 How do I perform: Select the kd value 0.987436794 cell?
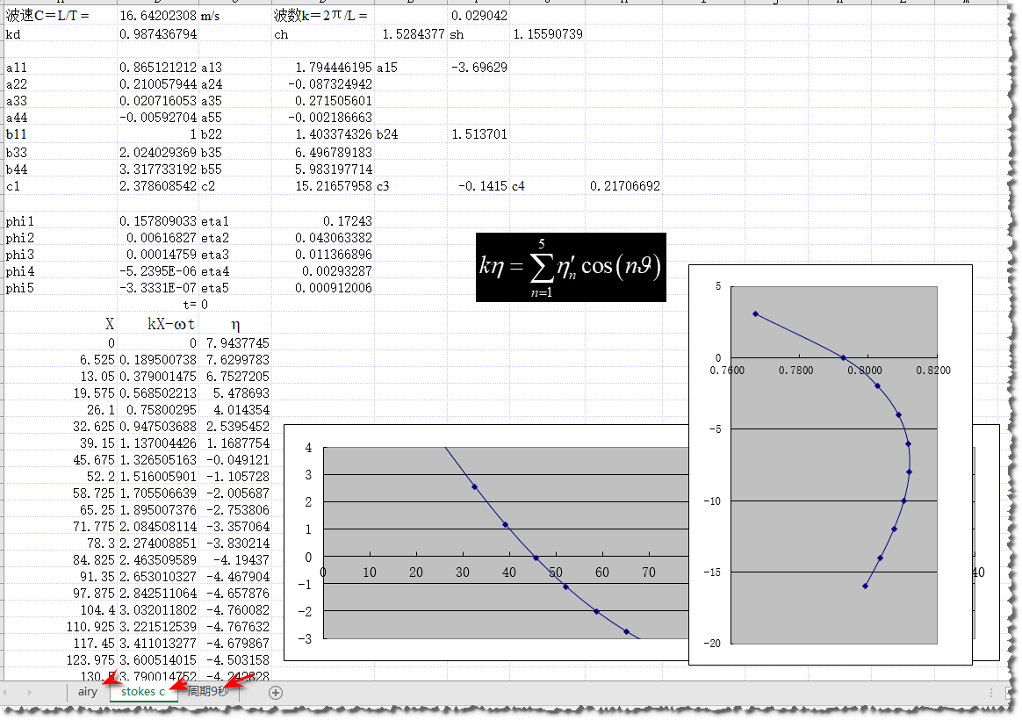coord(158,33)
